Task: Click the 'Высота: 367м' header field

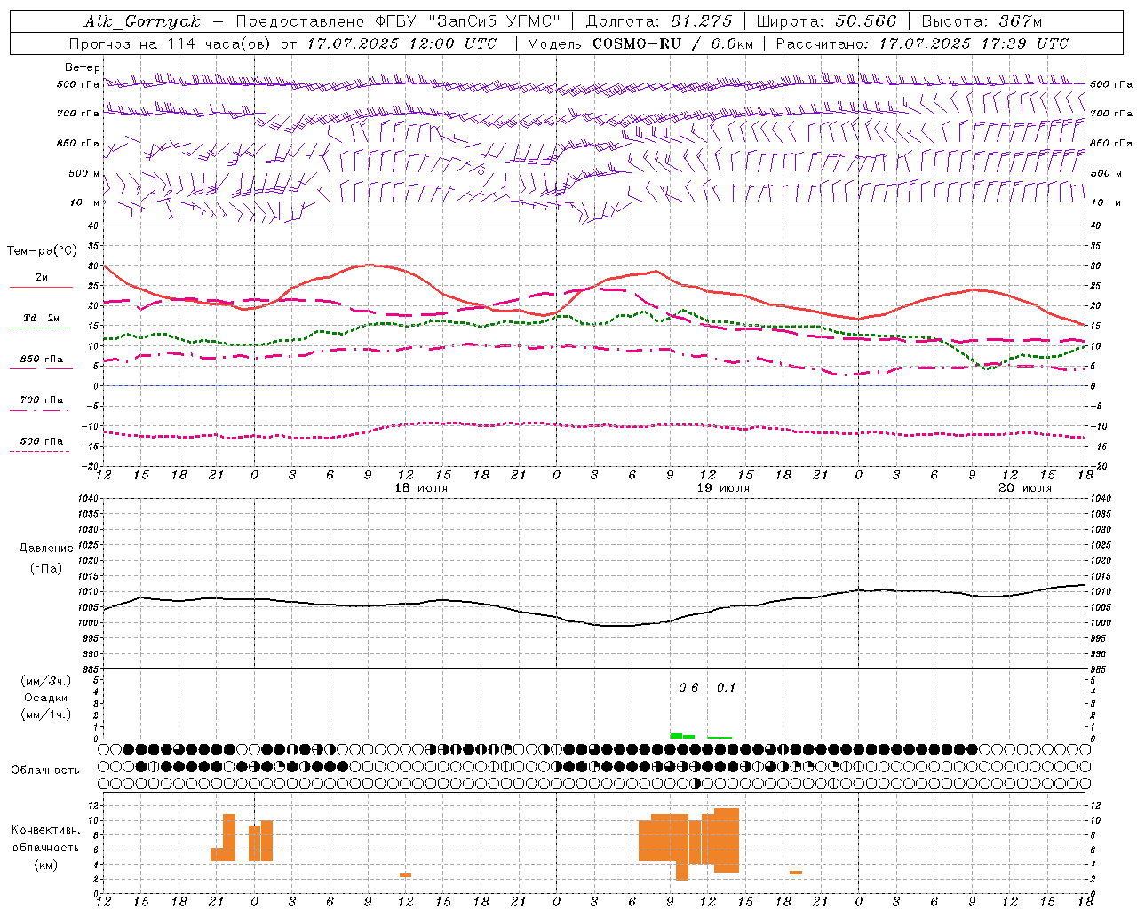Action: click(982, 21)
